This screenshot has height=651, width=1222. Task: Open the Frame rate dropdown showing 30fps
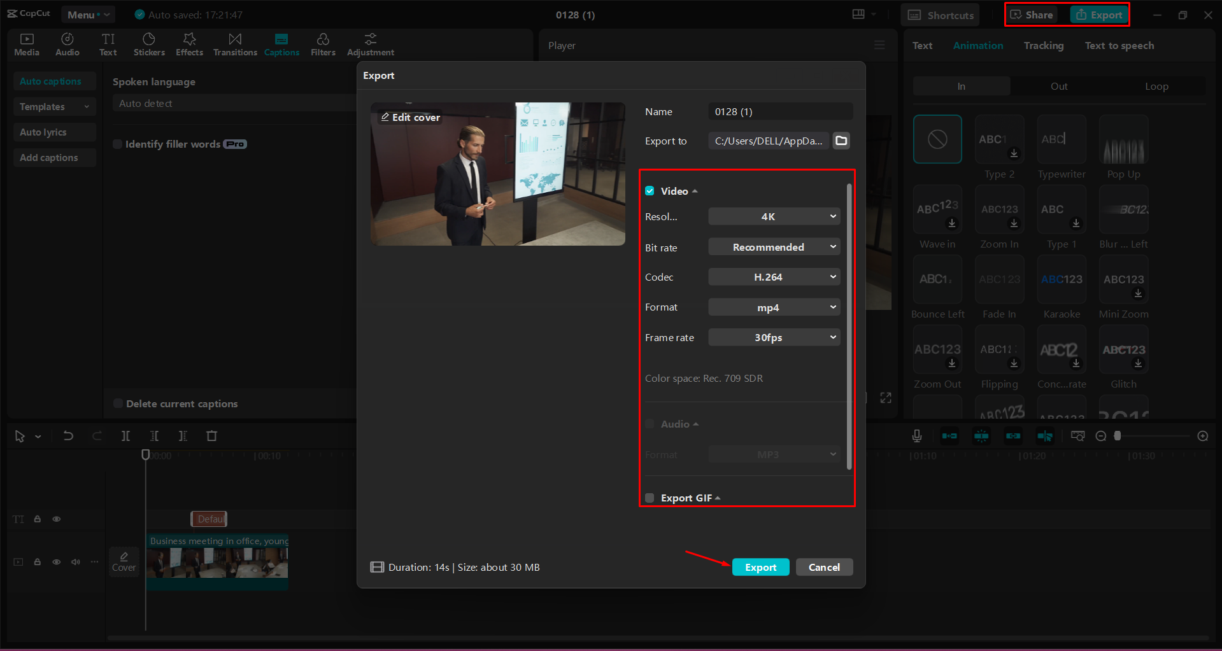774,337
